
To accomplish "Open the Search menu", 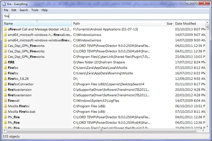I will [24, 10].
